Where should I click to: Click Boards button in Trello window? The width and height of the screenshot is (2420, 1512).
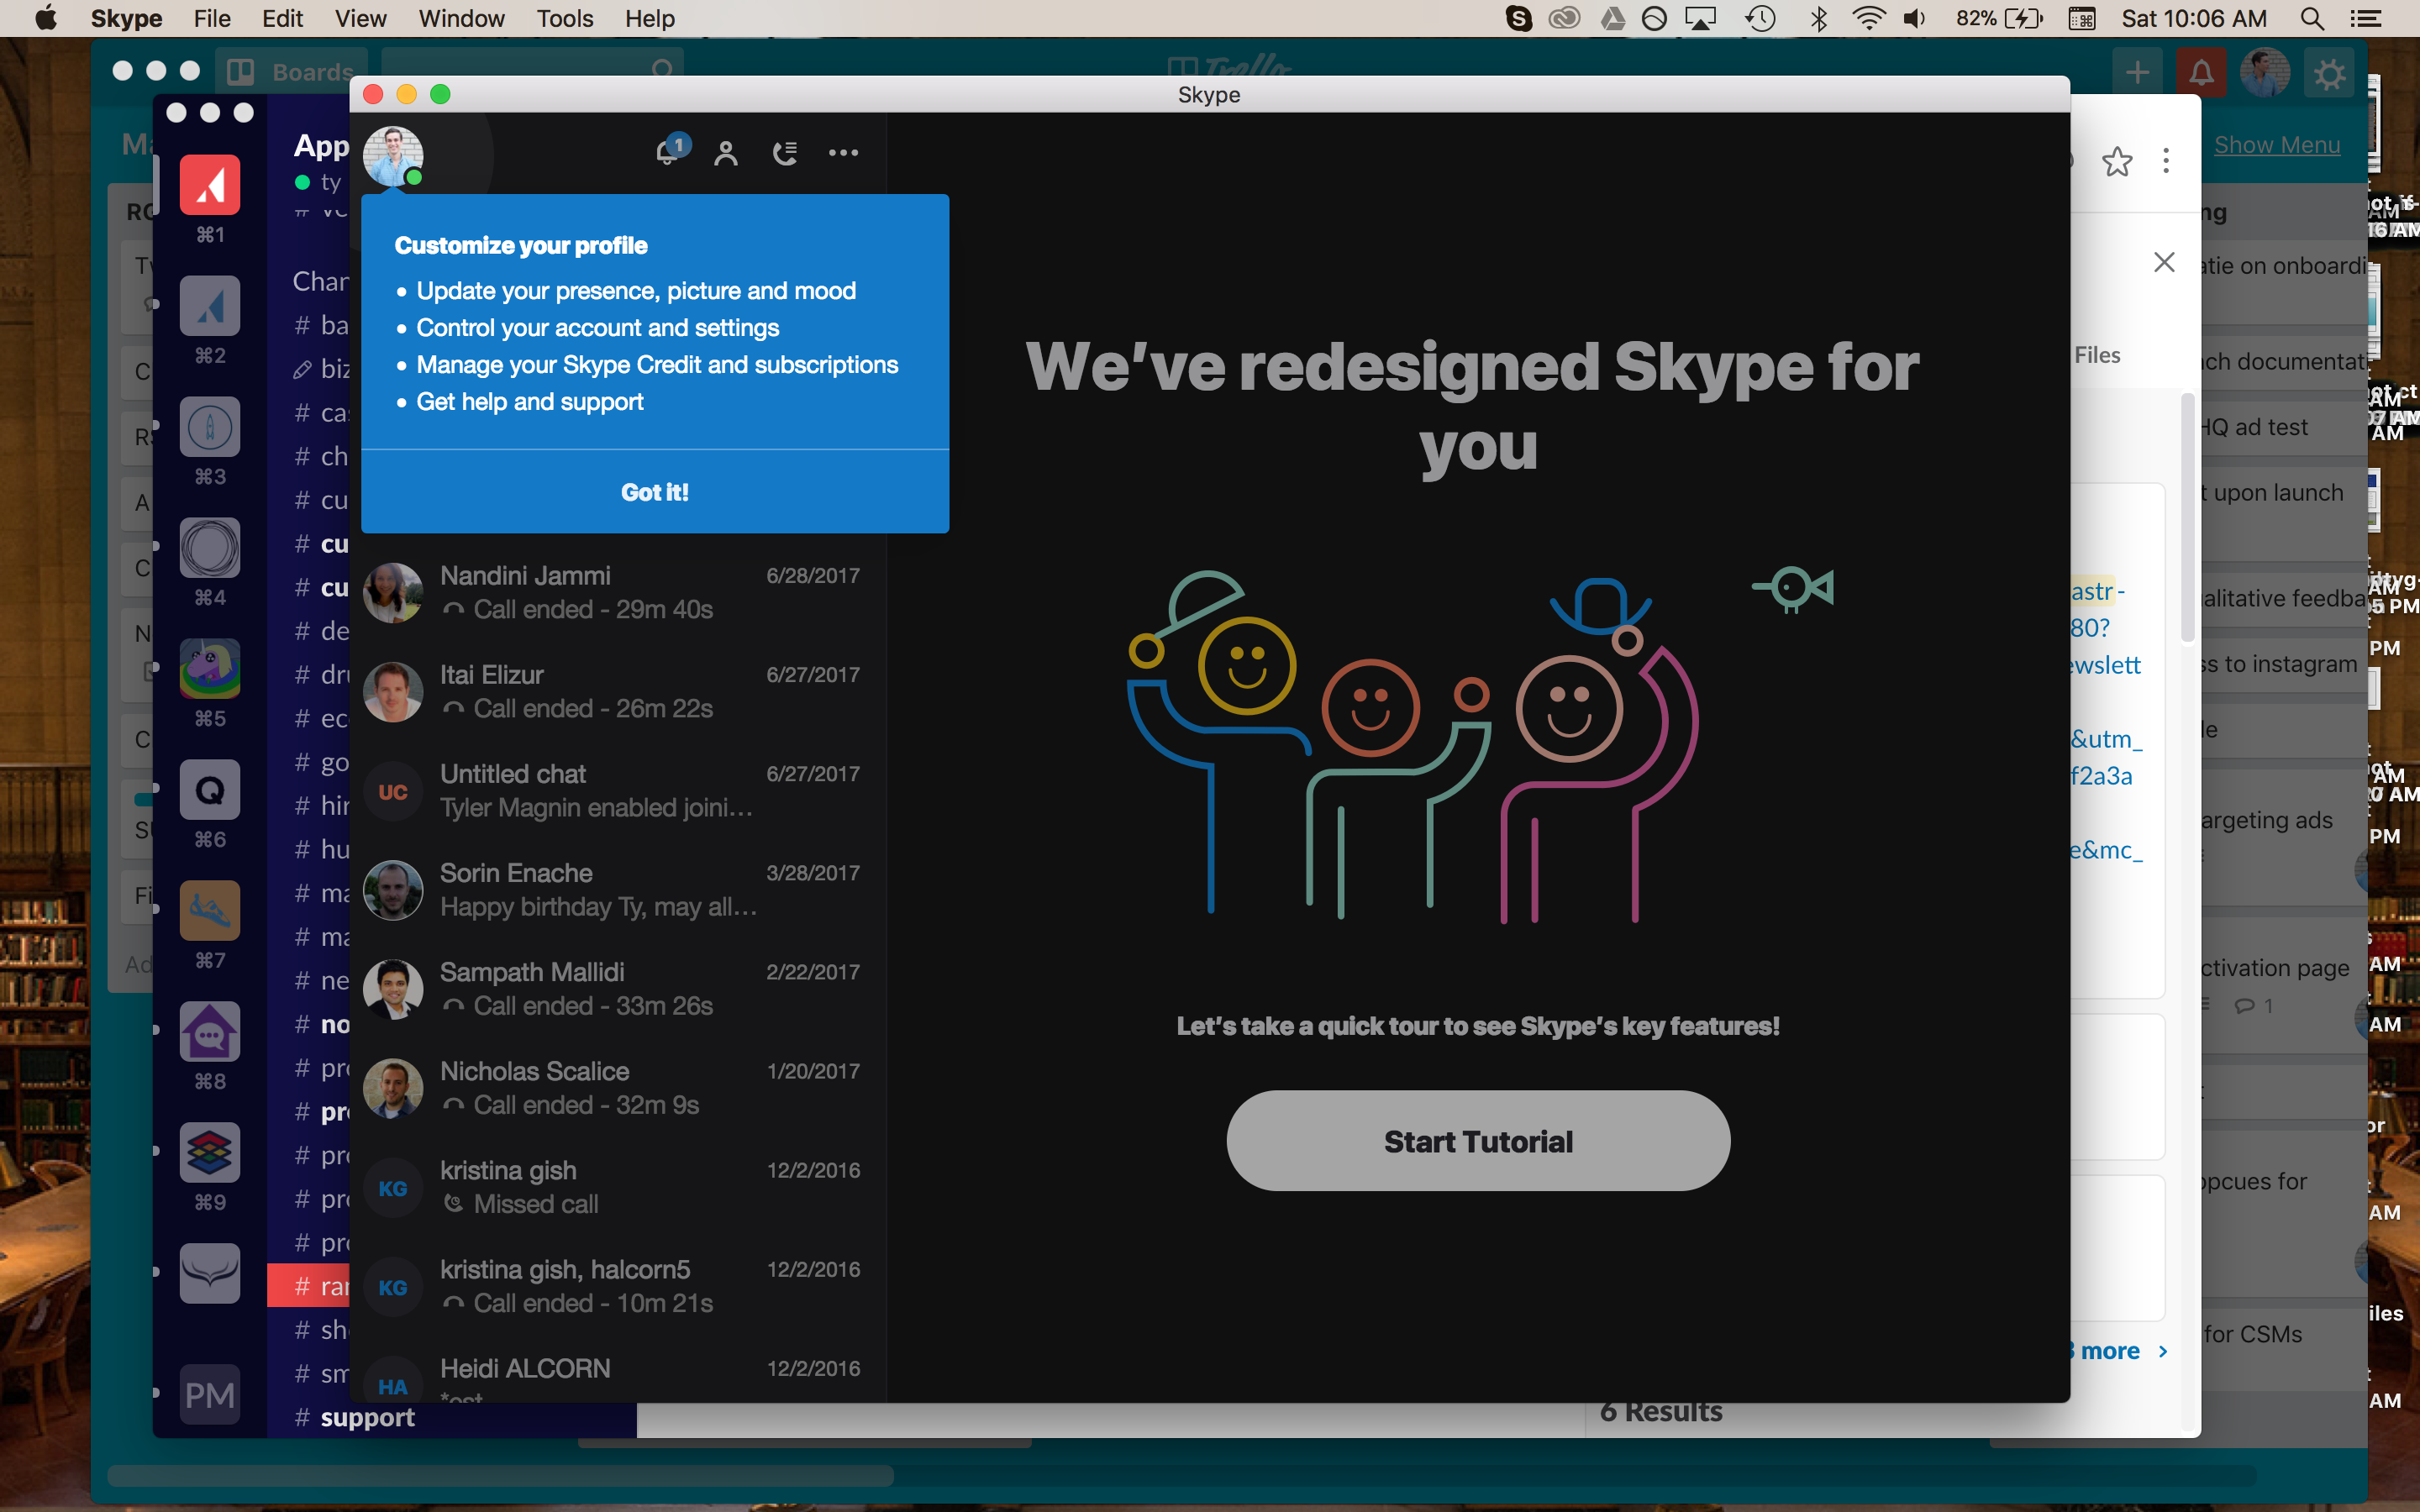click(x=291, y=72)
